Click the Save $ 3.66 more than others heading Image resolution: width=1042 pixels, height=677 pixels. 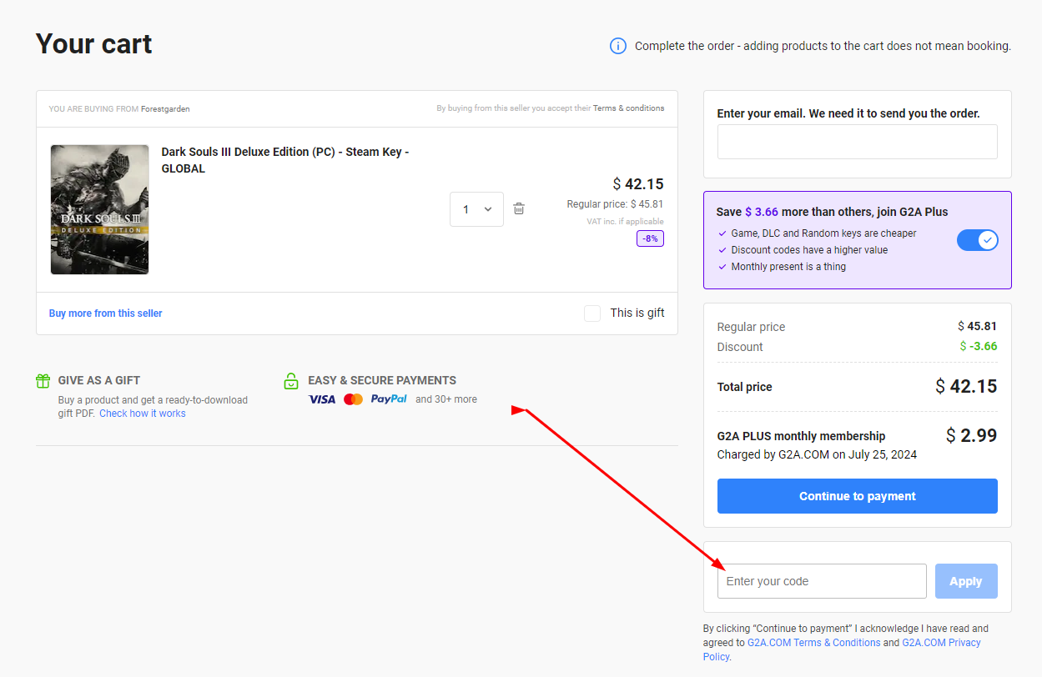pyautogui.click(x=832, y=212)
